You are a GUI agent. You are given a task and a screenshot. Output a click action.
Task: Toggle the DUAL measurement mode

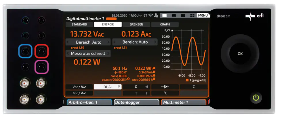point(108,87)
